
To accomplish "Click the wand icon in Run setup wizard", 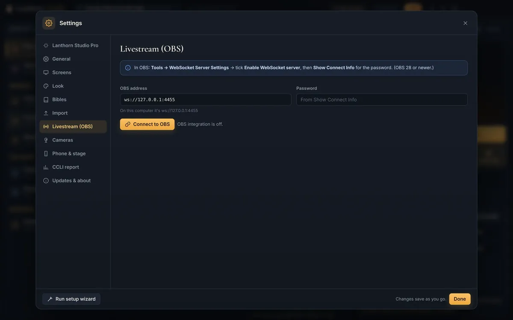I will (x=50, y=299).
